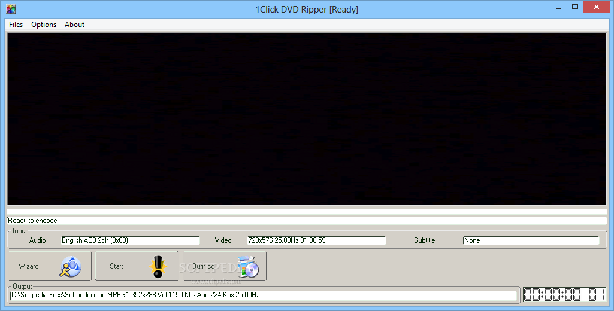Open the Files menu
The width and height of the screenshot is (614, 311).
tap(16, 25)
